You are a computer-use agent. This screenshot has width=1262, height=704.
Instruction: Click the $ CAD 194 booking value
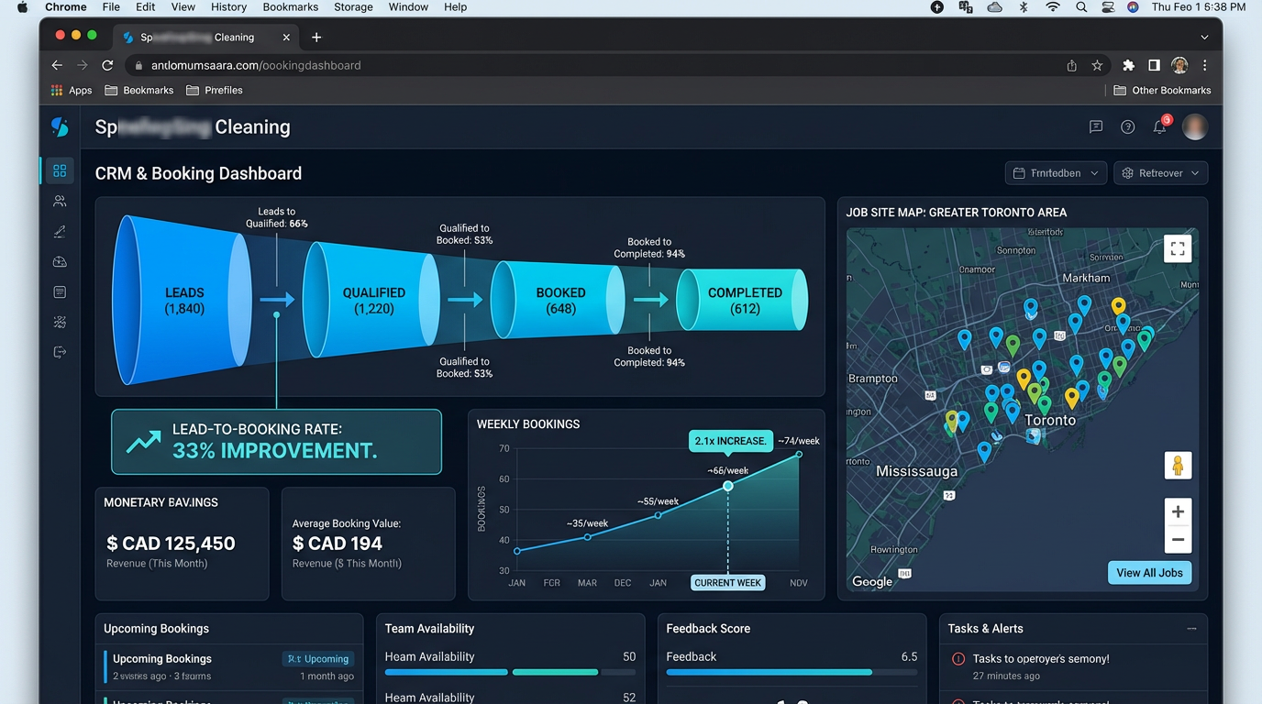tap(338, 543)
